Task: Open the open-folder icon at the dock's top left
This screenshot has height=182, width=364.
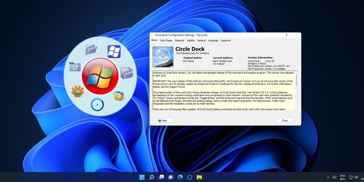Action: point(91,49)
